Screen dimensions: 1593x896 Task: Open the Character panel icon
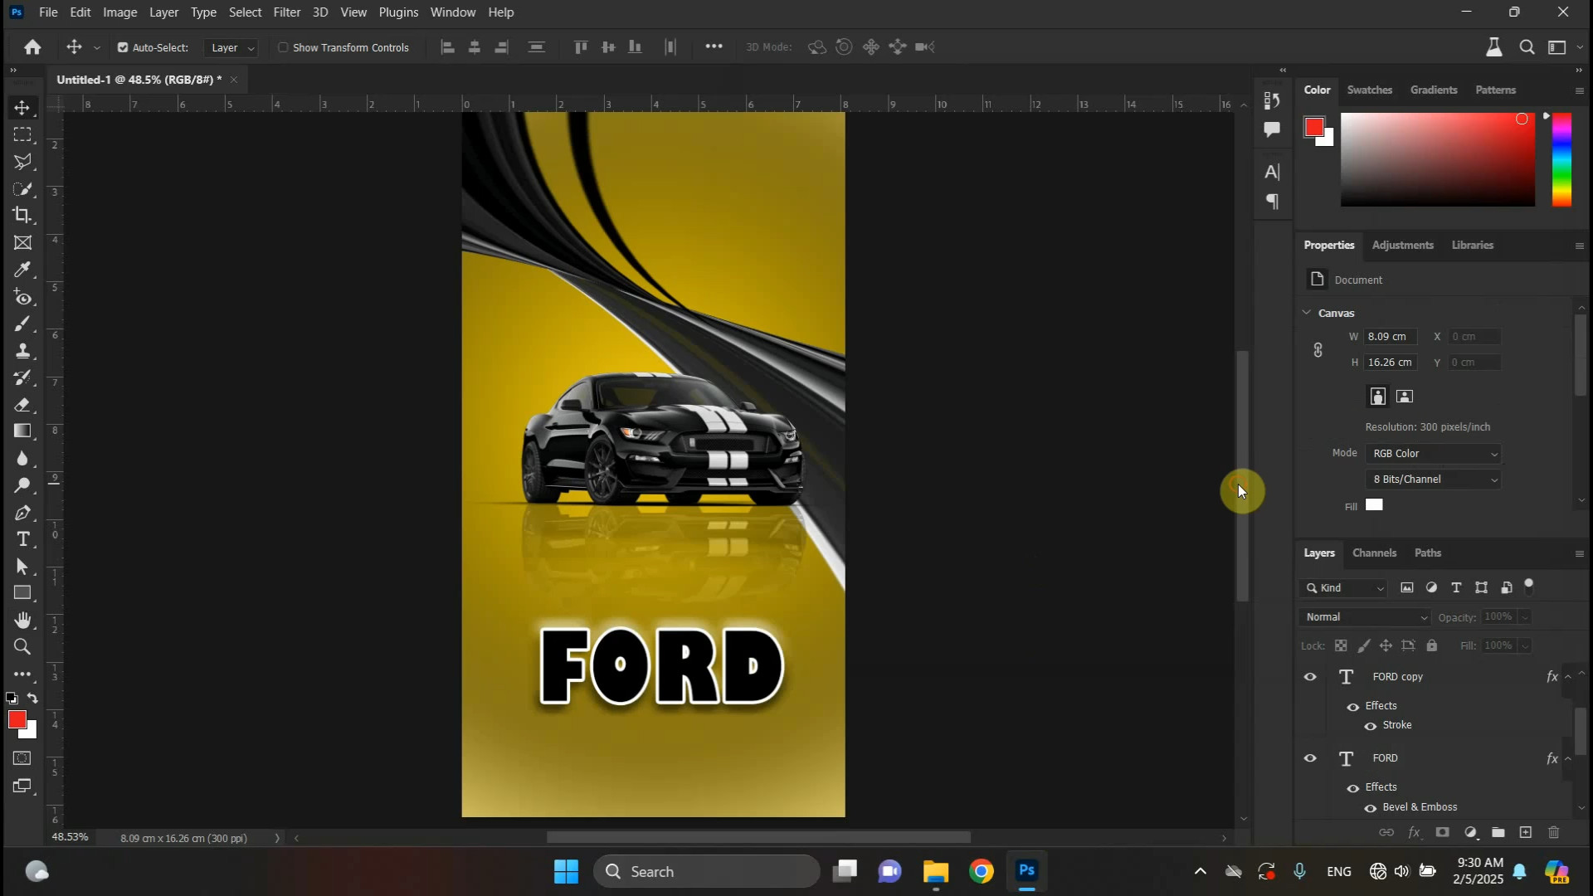[1272, 173]
